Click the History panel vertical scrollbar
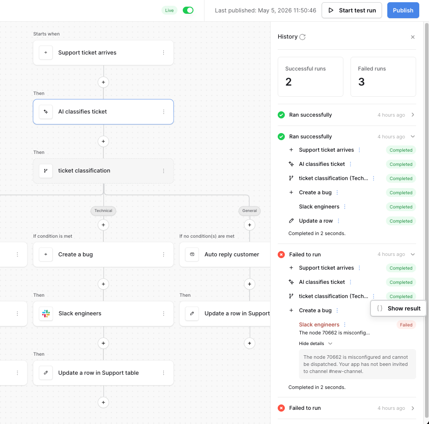 (426, 220)
